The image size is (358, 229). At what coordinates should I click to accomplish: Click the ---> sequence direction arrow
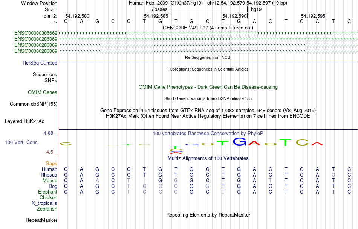(54, 22)
